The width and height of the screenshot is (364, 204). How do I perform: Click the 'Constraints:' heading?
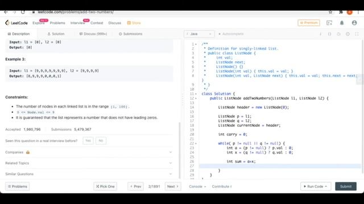coord(16,97)
